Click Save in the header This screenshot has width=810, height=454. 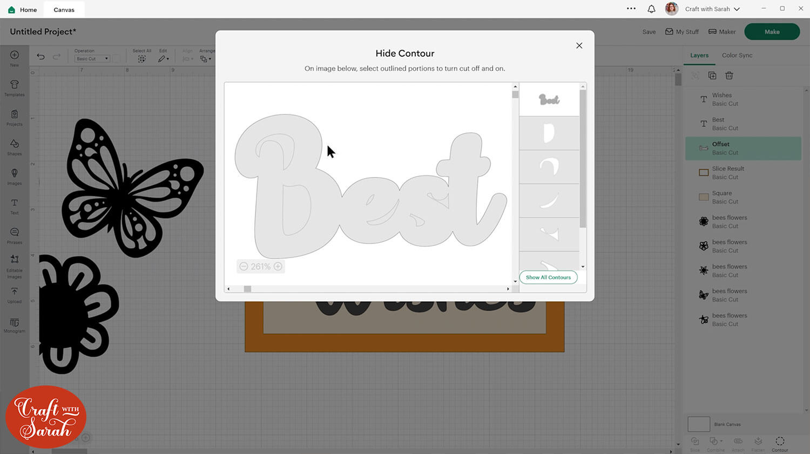[x=649, y=32]
